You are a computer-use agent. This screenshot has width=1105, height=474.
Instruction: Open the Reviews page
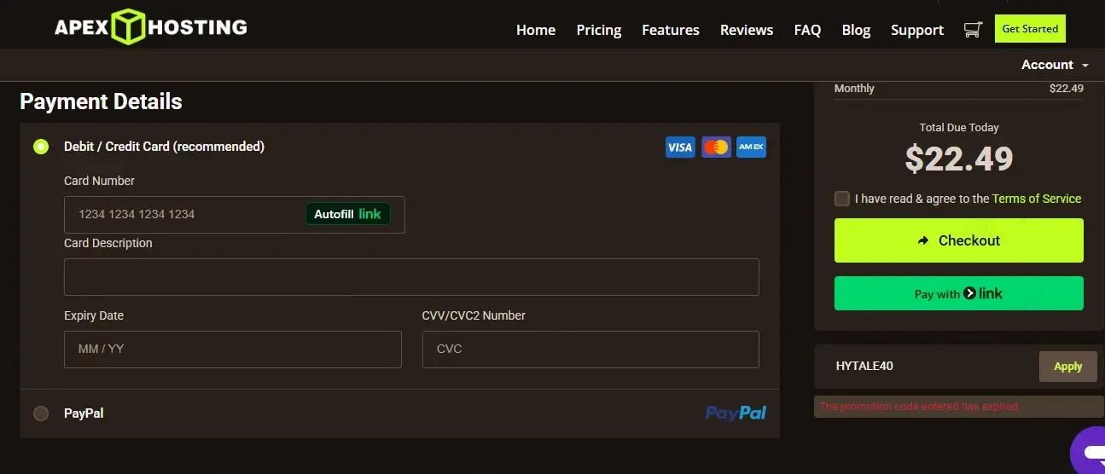[x=747, y=30]
